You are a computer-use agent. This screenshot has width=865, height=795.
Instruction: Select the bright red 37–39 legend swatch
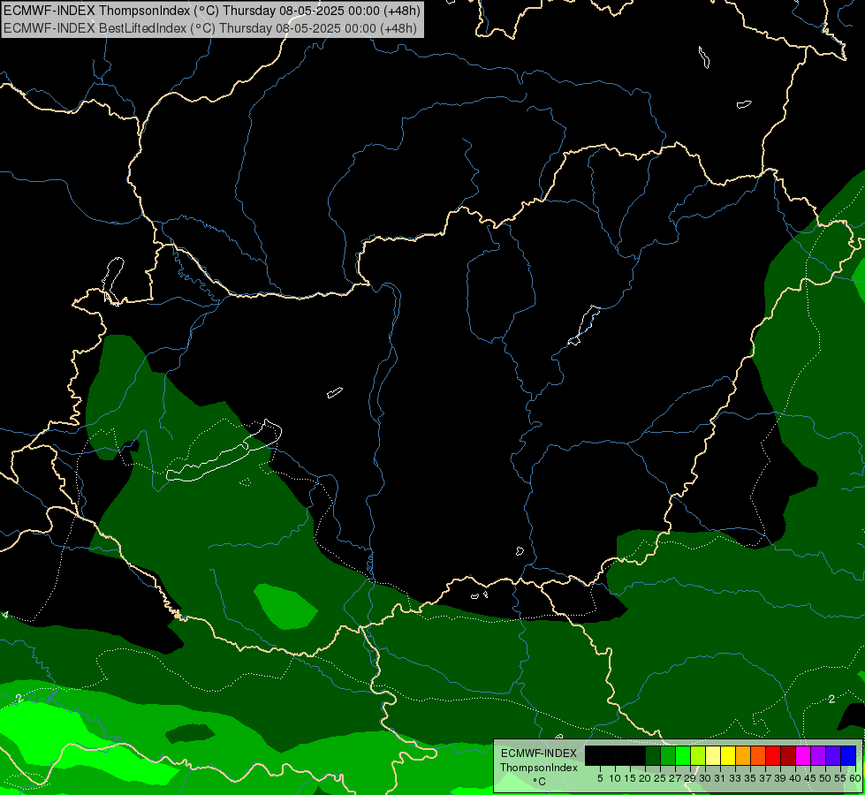coord(773,755)
